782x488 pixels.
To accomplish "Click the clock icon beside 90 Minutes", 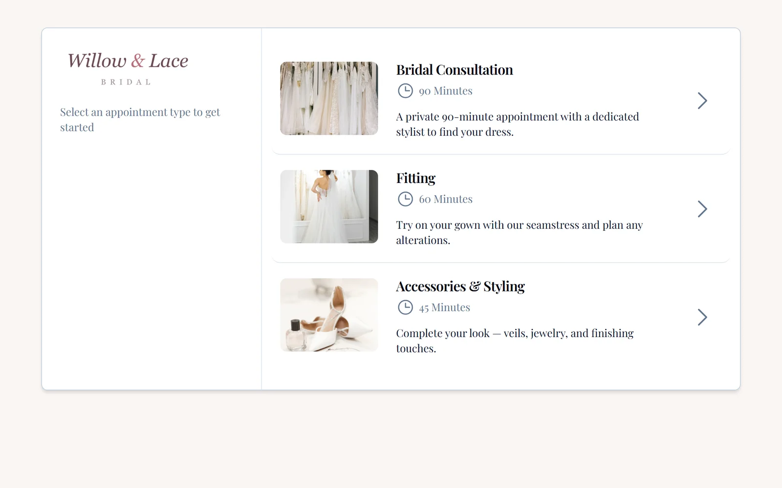I will coord(405,91).
